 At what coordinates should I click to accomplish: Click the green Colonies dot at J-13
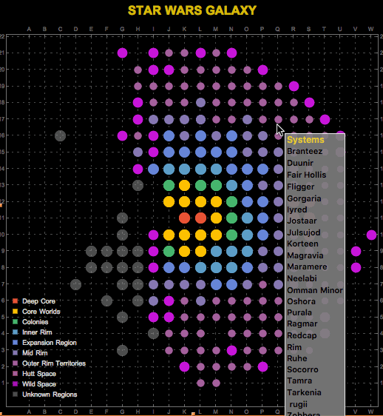[x=169, y=185]
